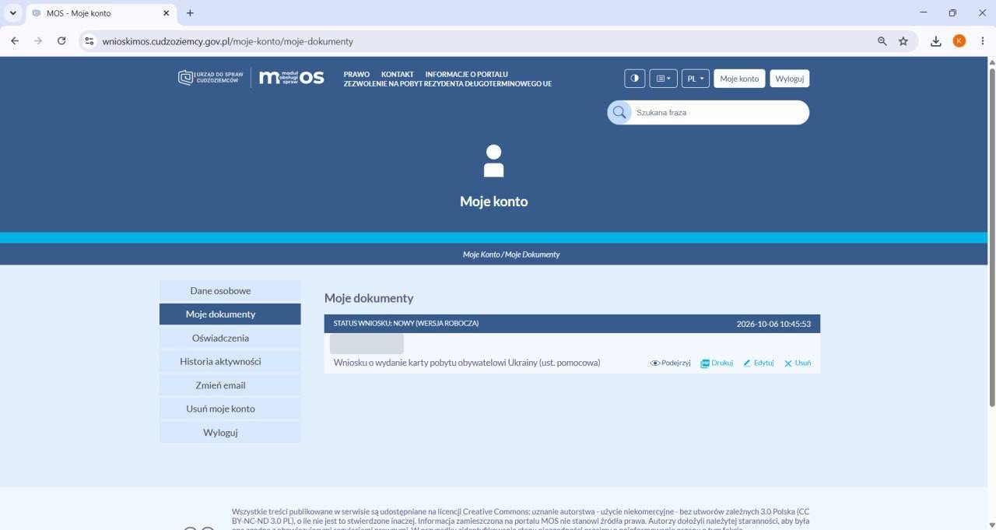The image size is (996, 530).
Task: Click the status text STATUS WNIOSKU: NOWY (WERSJA ROBOCZA)
Action: coord(406,323)
